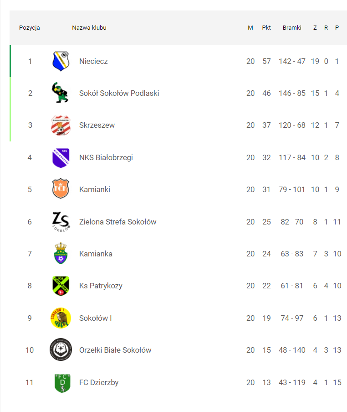This screenshot has height=412, width=347.
Task: Select the Skrzeszew red striped crest
Action: click(61, 125)
